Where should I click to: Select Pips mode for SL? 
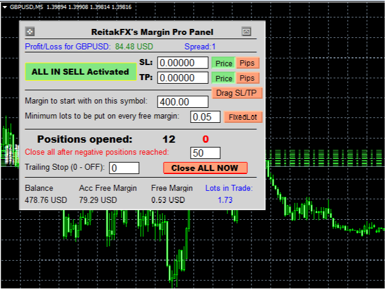(247, 63)
